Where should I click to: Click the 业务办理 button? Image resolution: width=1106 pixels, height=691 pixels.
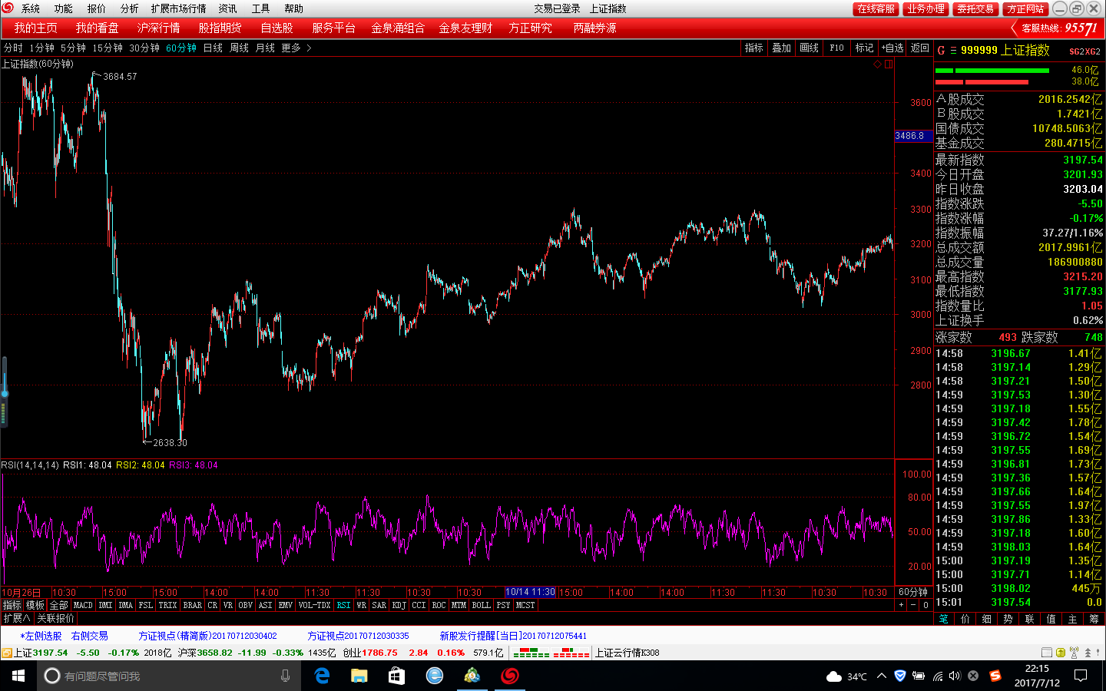[x=926, y=8]
